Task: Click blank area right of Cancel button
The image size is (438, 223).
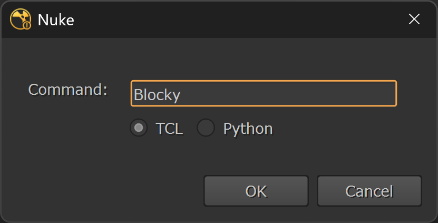Action: coord(429,190)
